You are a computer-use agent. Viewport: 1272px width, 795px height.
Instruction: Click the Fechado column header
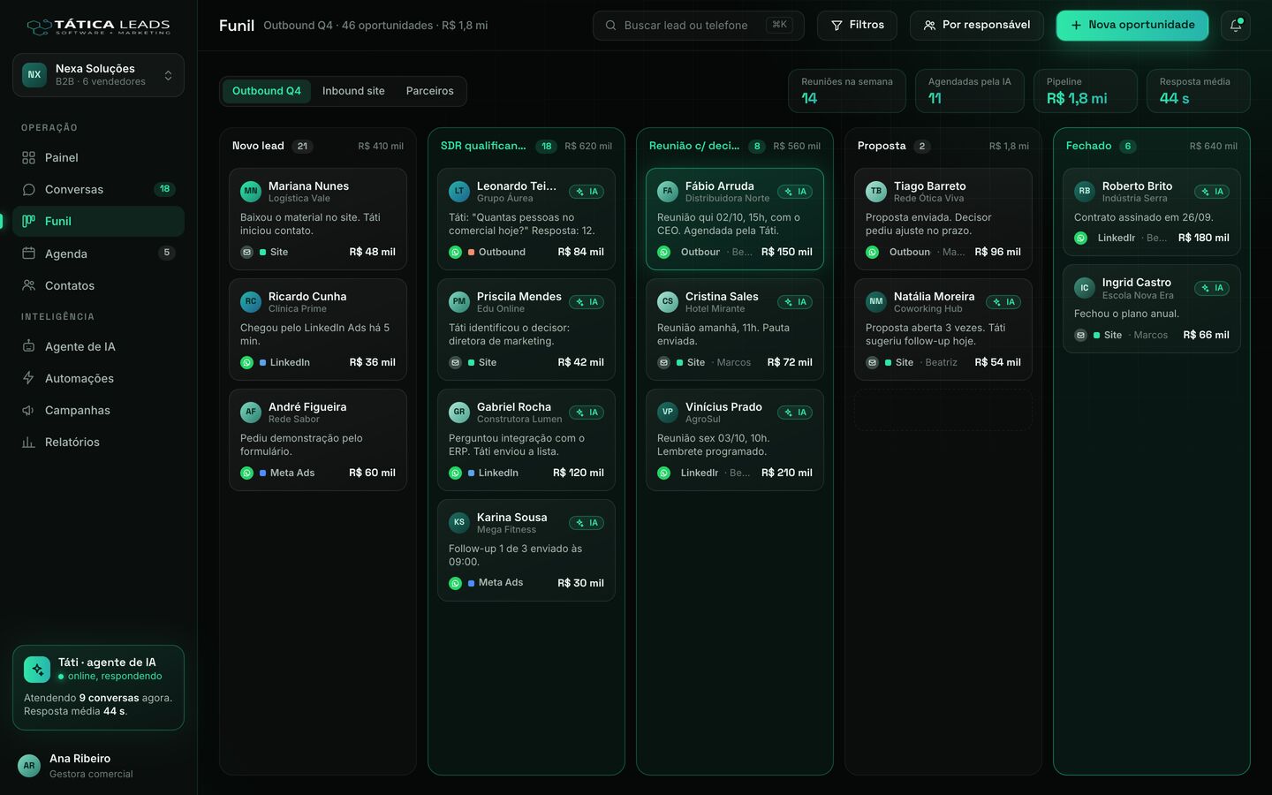[x=1152, y=146]
